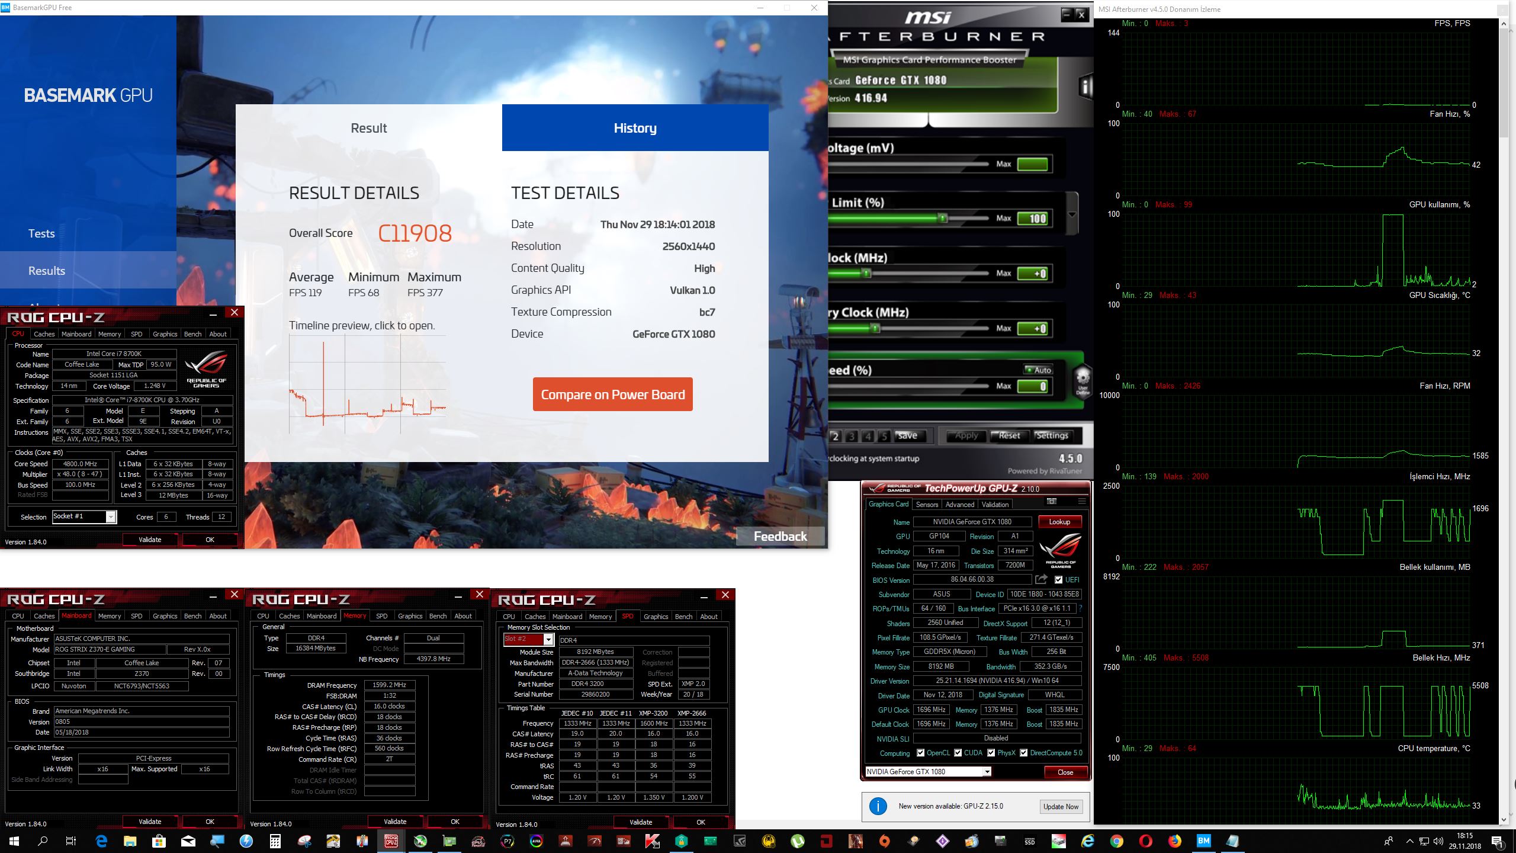Open Google Chrome from the taskbar
This screenshot has height=853, width=1516.
tap(1117, 841)
